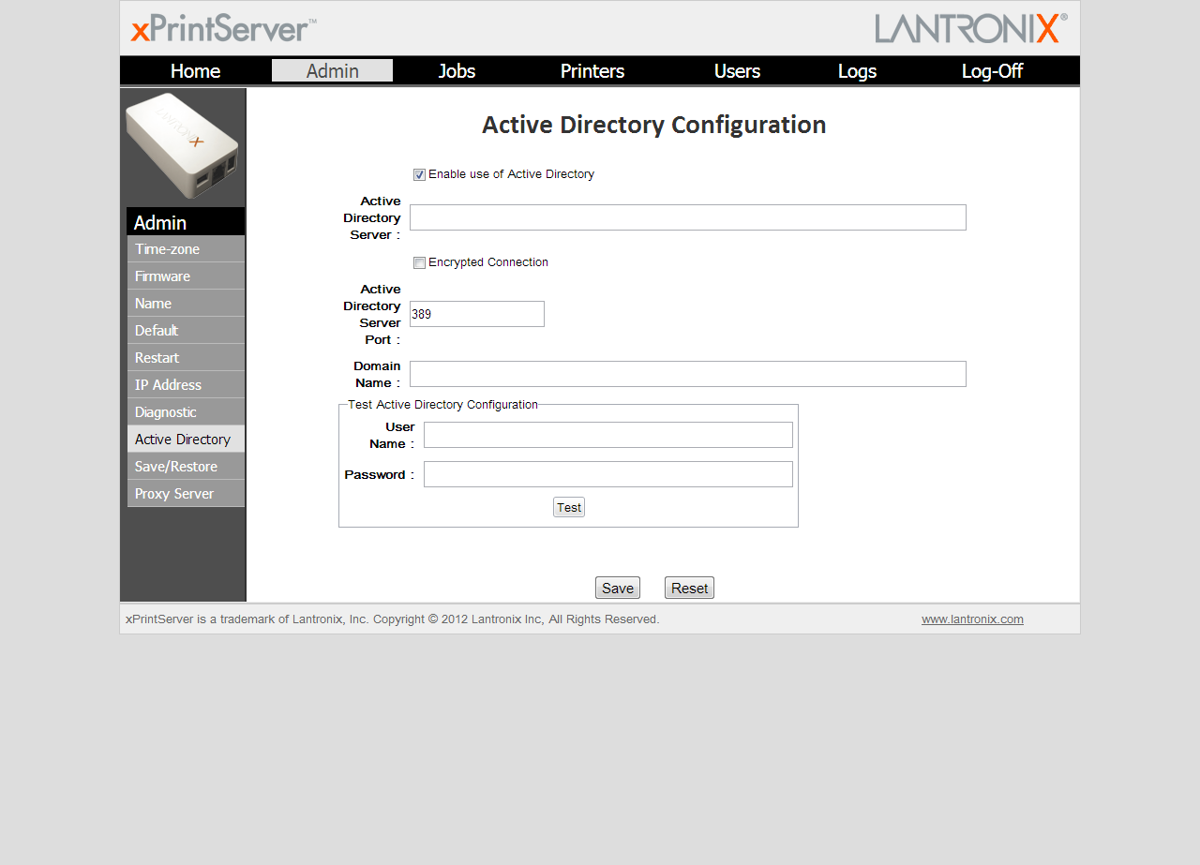The height and width of the screenshot is (865, 1200).
Task: Click Log-Off in the top navigation
Action: pyautogui.click(x=992, y=71)
